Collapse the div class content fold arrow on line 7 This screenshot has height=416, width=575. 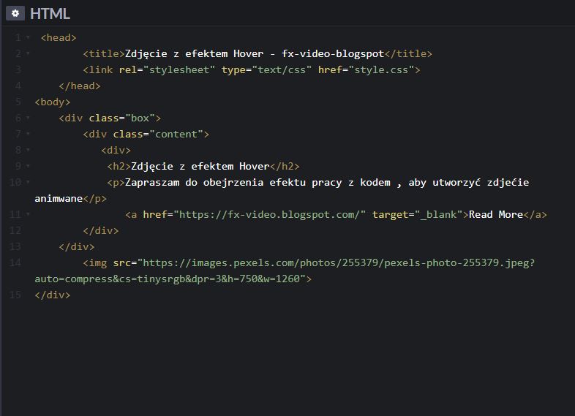point(28,134)
